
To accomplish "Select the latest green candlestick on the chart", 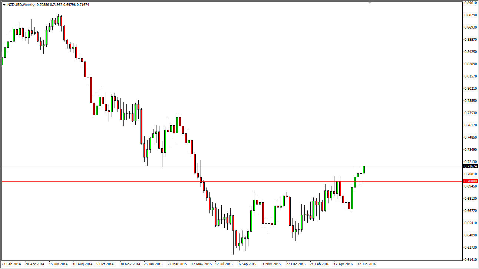I will coord(364,170).
